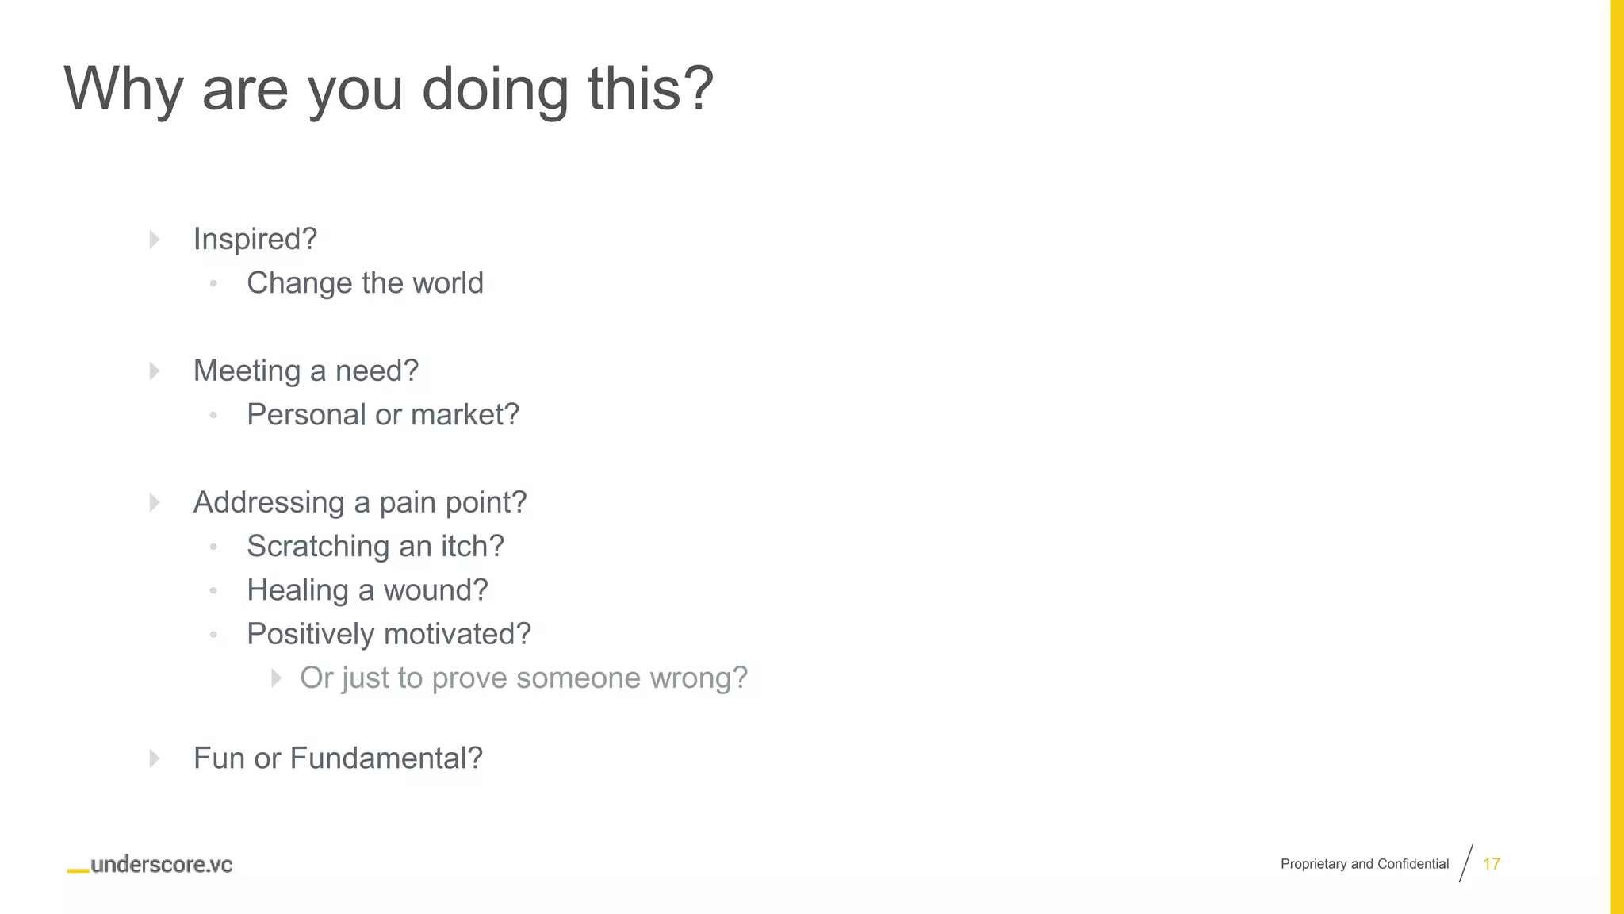Image resolution: width=1624 pixels, height=914 pixels.
Task: Click the Proprietary and Confidential footer
Action: pyautogui.click(x=1365, y=864)
